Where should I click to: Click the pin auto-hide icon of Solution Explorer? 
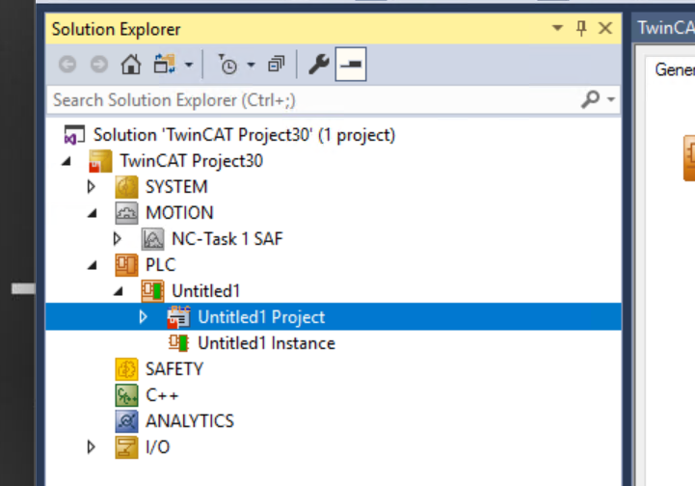click(581, 28)
